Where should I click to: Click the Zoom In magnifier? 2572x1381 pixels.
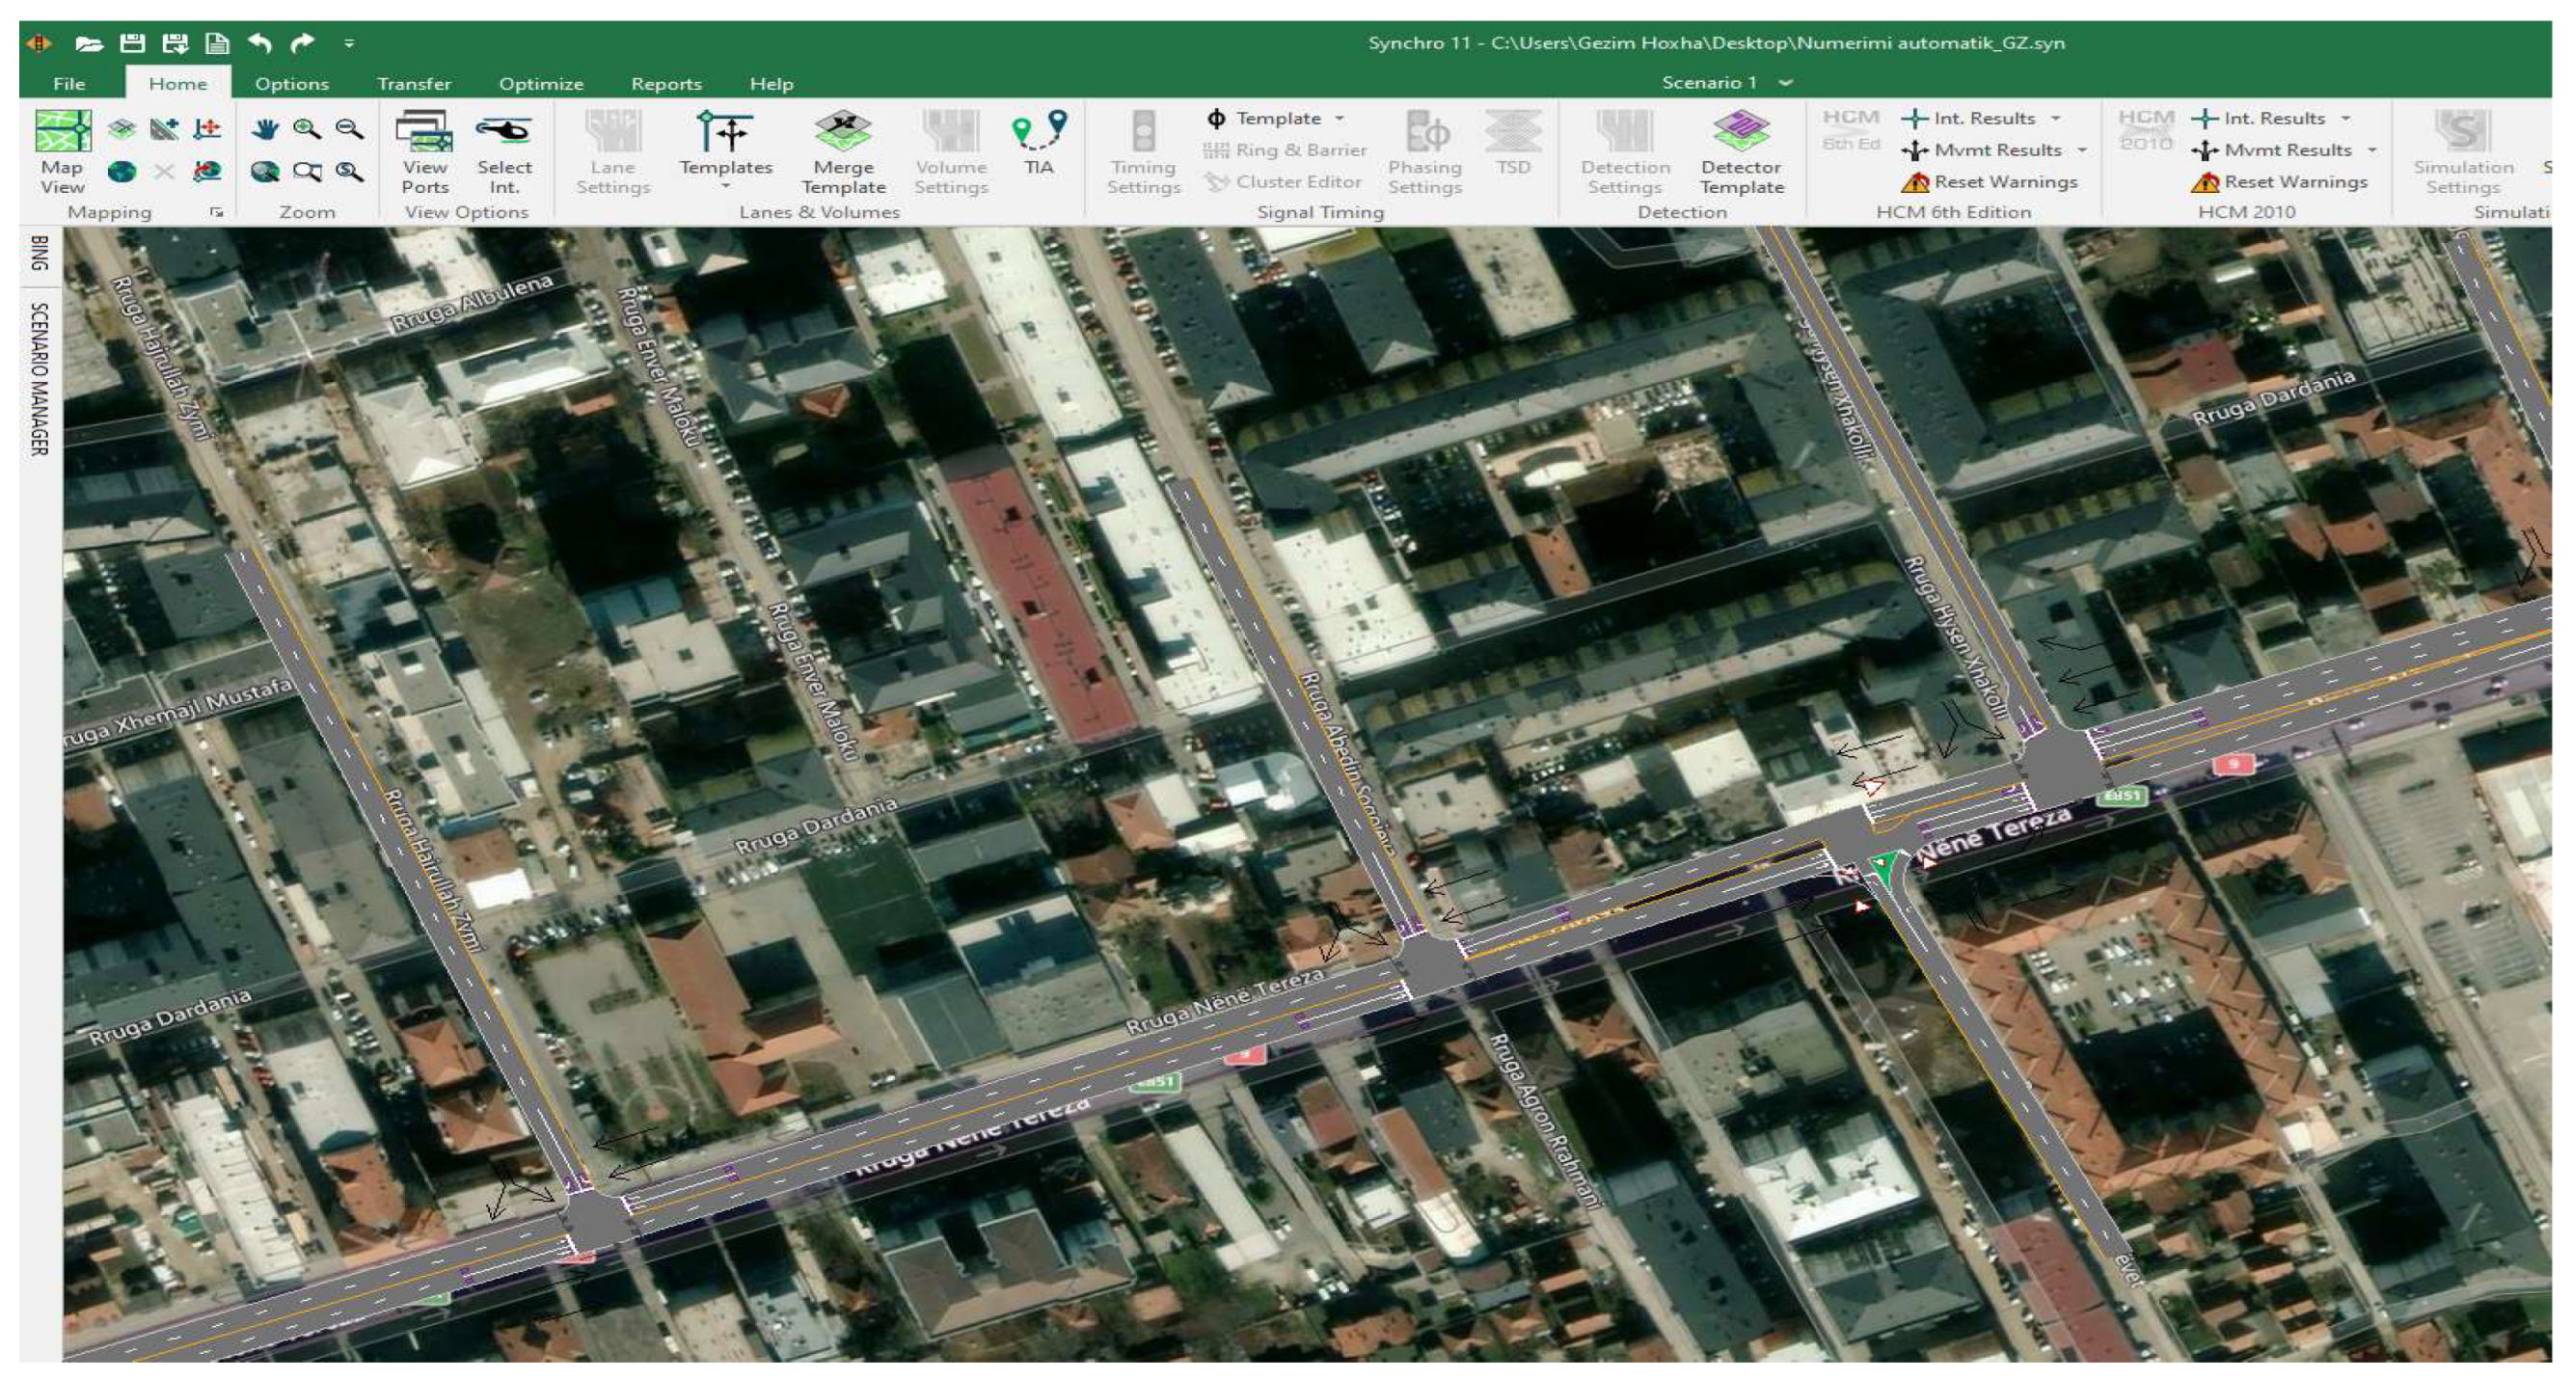click(x=307, y=129)
